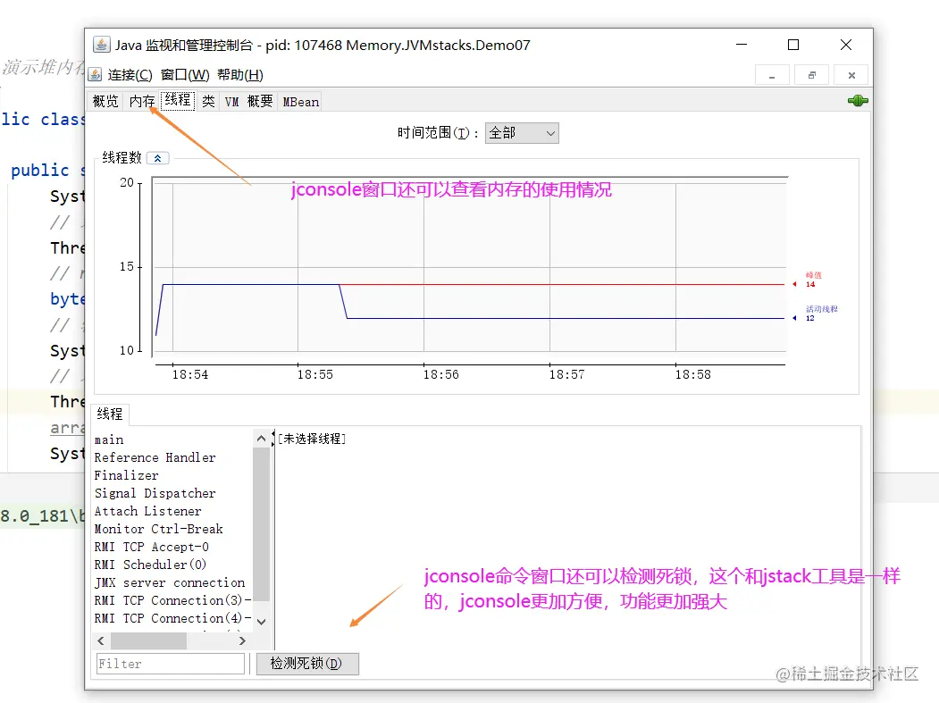Open the 时间范围 dropdown set to 全部
Screen dimensions: 939x703
[522, 133]
